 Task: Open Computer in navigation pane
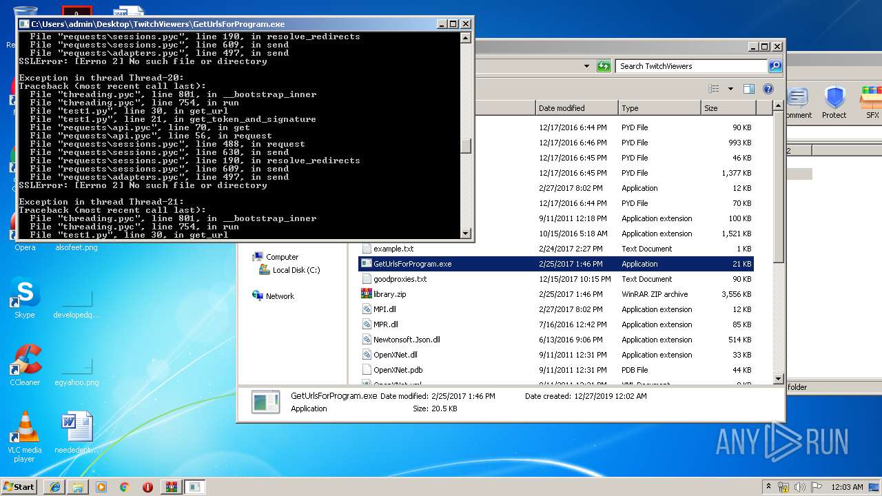pos(282,257)
